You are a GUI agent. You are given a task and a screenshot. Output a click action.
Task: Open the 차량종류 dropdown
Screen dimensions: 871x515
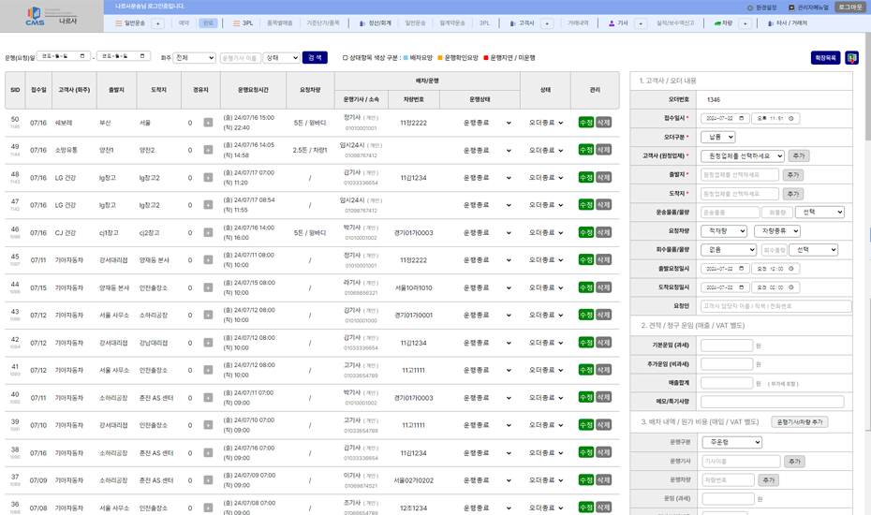[x=777, y=231]
